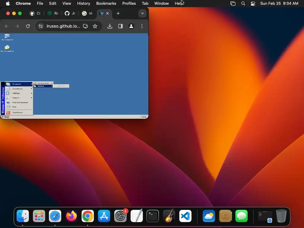Click the lrusso.github.io address bar
Viewport: 304px width, 228px height.
63,26
